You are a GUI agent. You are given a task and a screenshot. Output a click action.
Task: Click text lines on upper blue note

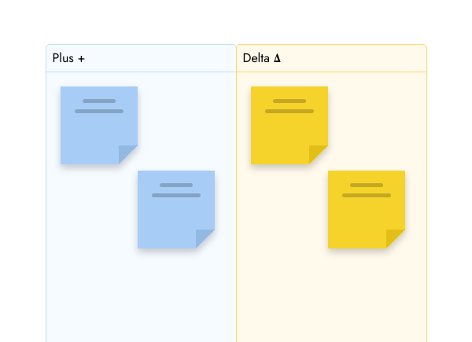click(99, 106)
